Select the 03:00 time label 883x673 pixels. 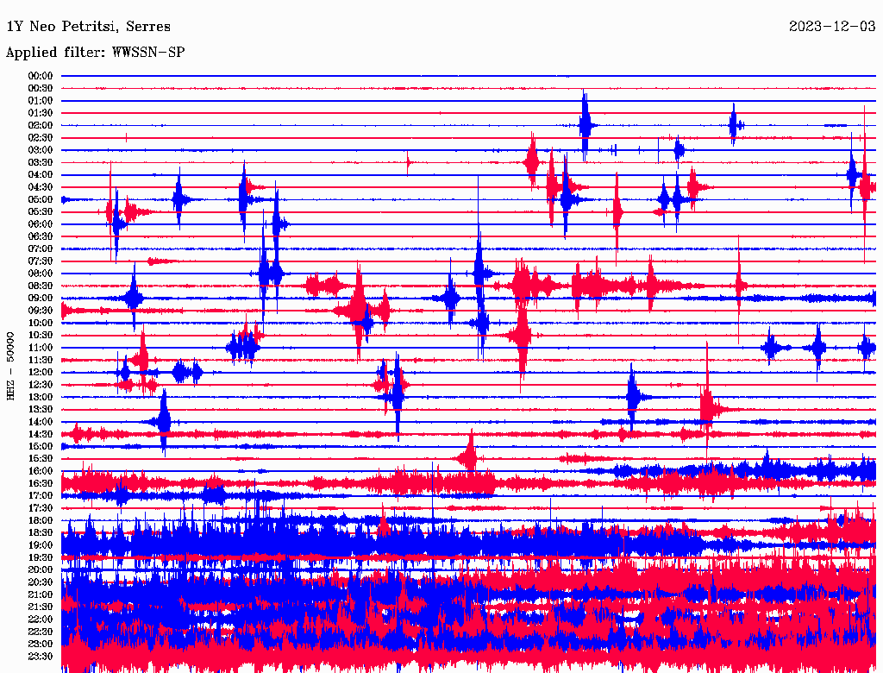click(41, 150)
